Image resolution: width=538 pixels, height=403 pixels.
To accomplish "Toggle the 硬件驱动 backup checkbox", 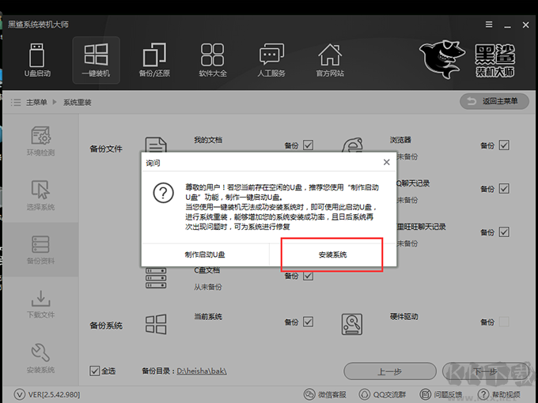I will [504, 322].
